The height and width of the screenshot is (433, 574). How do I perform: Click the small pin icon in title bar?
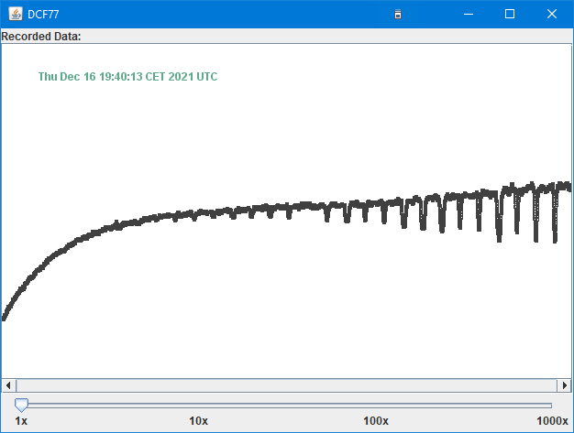397,14
